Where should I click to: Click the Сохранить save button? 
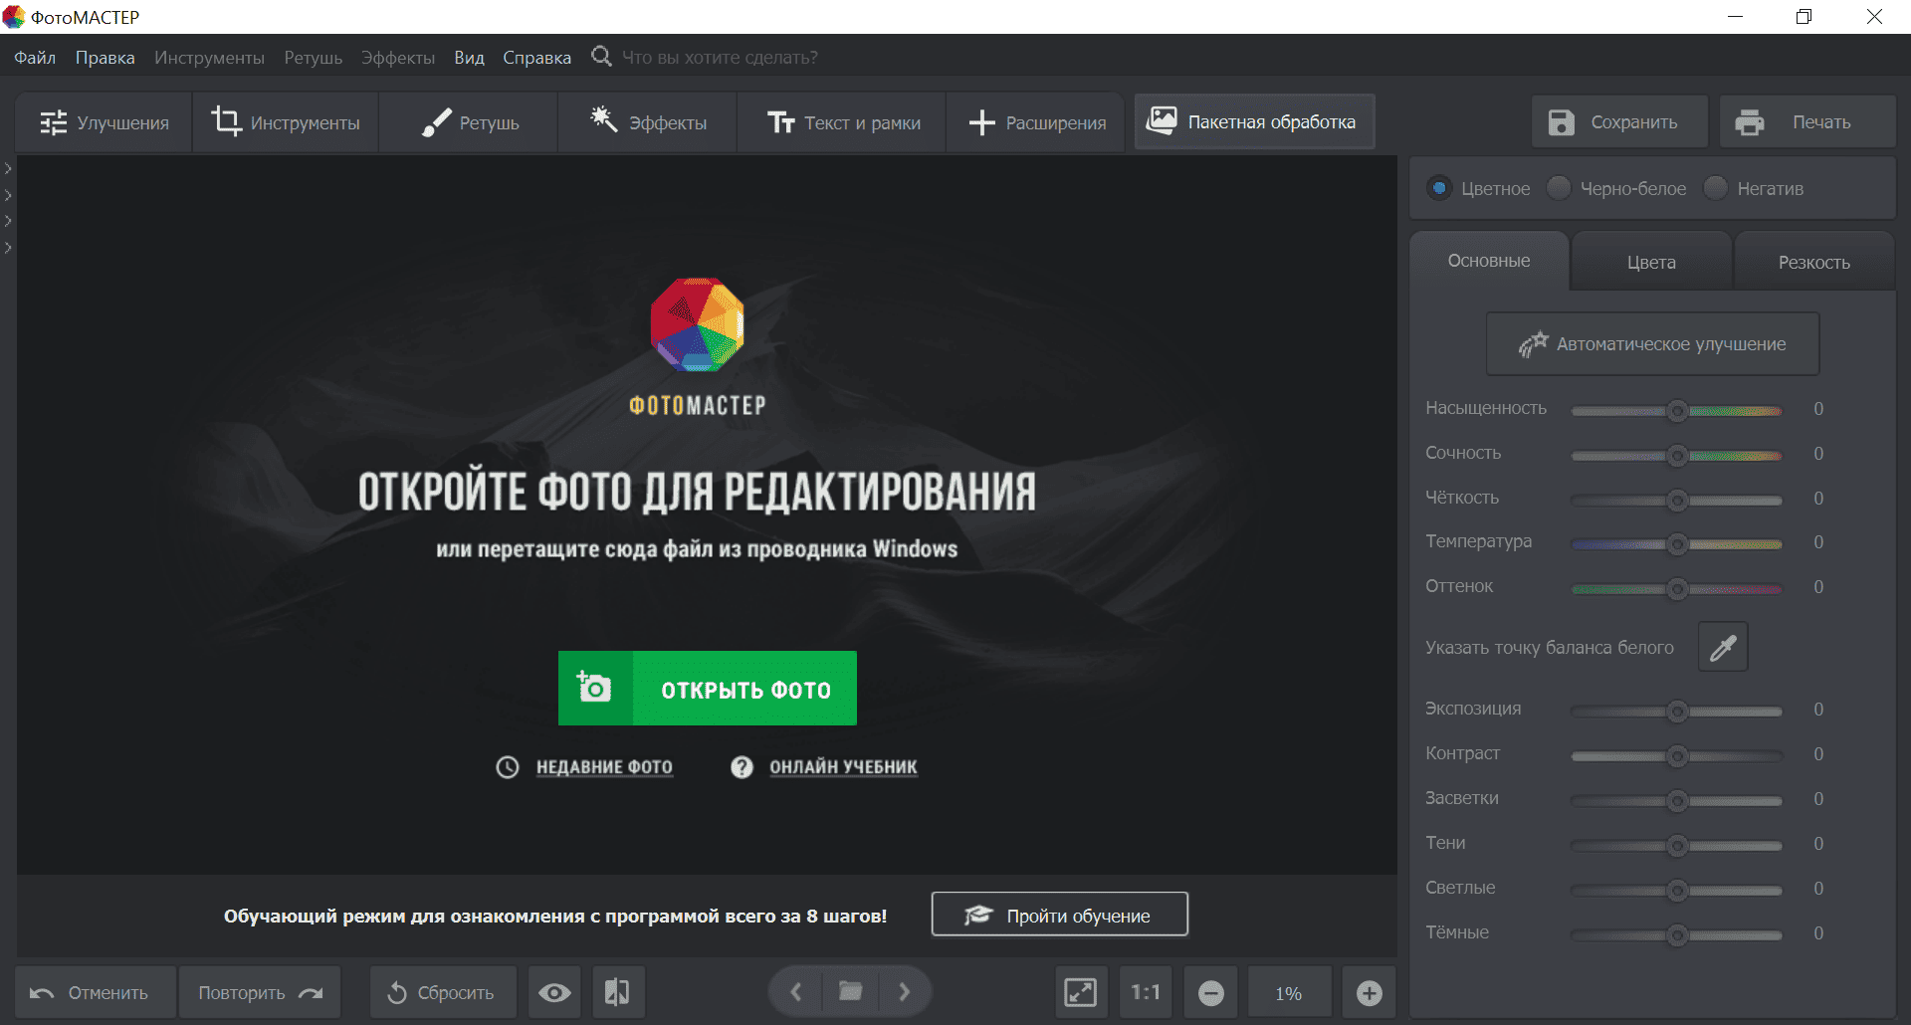tap(1619, 121)
